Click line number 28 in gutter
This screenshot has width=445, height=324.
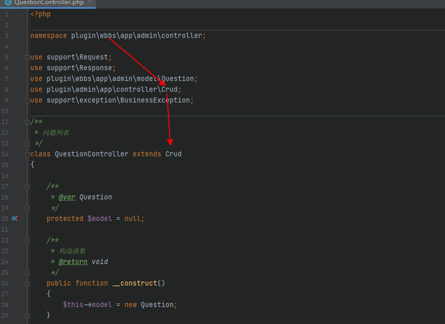tap(5, 305)
